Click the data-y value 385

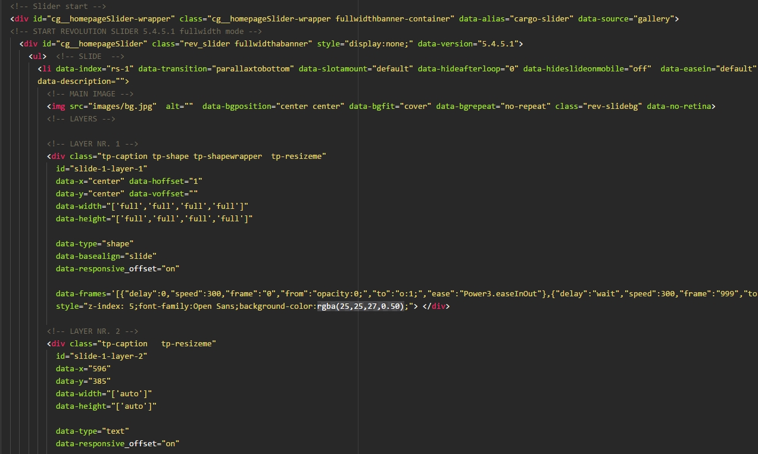(99, 381)
